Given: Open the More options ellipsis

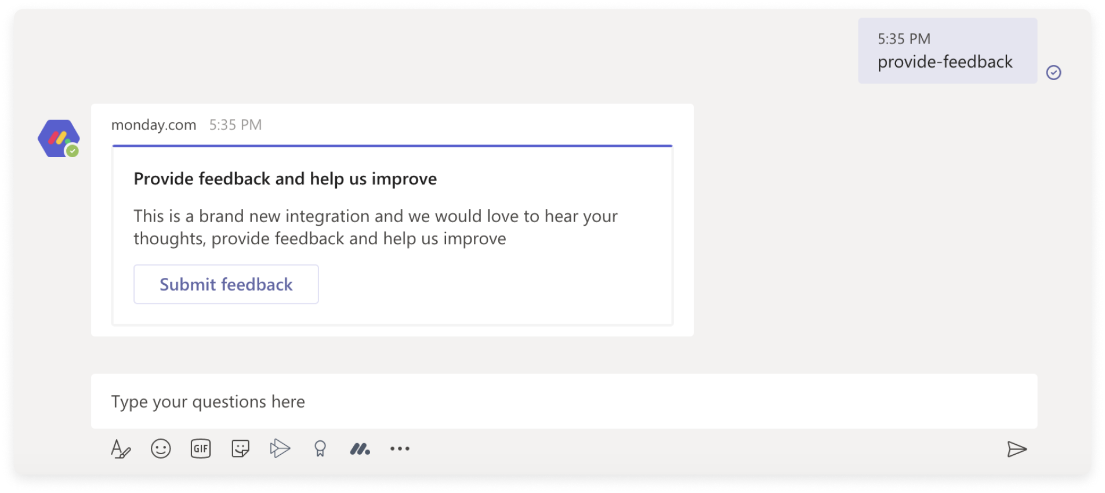Looking at the screenshot, I should click(x=400, y=449).
